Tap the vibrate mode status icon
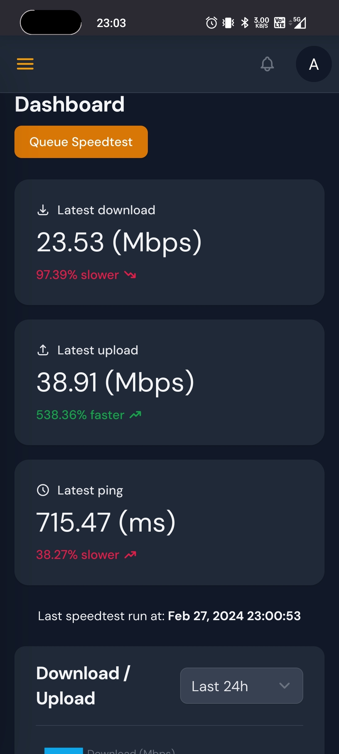The width and height of the screenshot is (339, 754). [228, 23]
